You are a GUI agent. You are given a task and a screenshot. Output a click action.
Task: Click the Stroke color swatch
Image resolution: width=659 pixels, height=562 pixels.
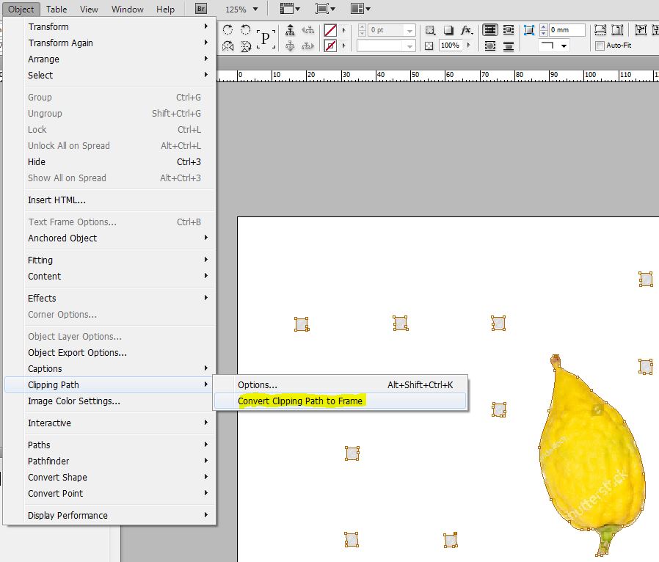pos(330,45)
